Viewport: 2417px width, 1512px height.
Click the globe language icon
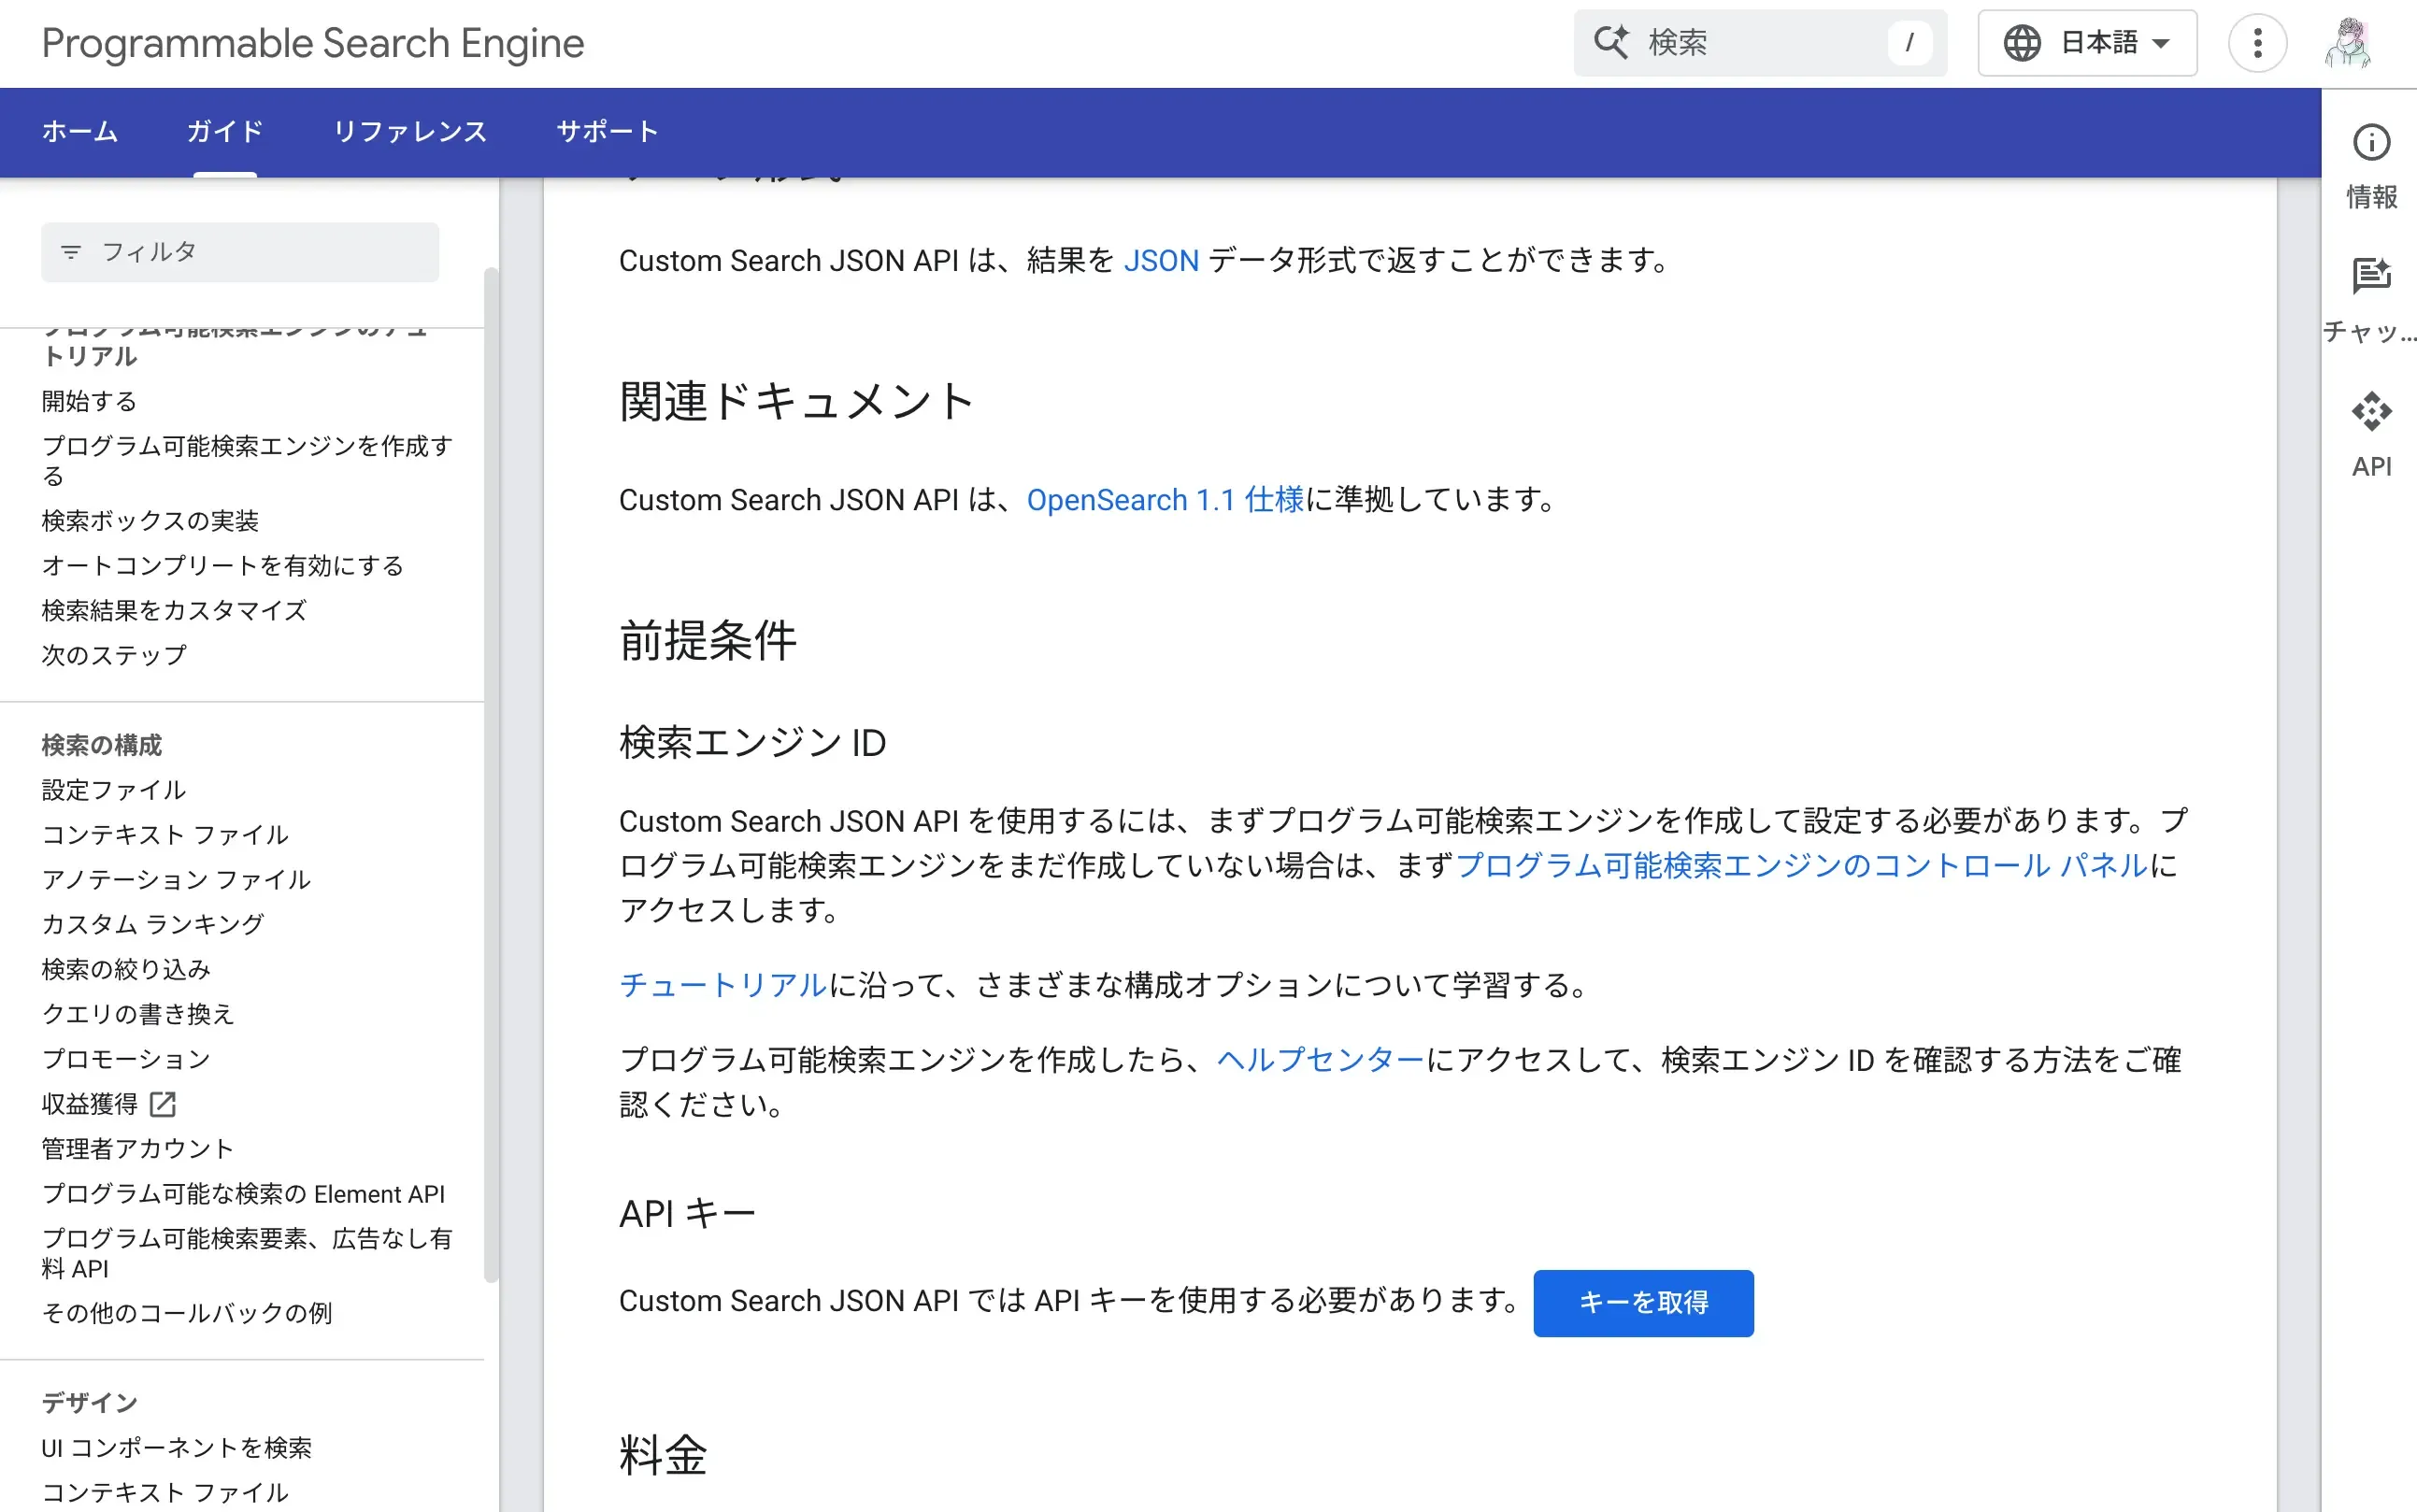click(x=2022, y=43)
